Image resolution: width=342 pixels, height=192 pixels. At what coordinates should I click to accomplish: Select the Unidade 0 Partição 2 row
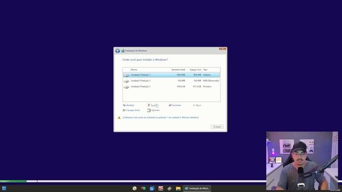(172, 81)
